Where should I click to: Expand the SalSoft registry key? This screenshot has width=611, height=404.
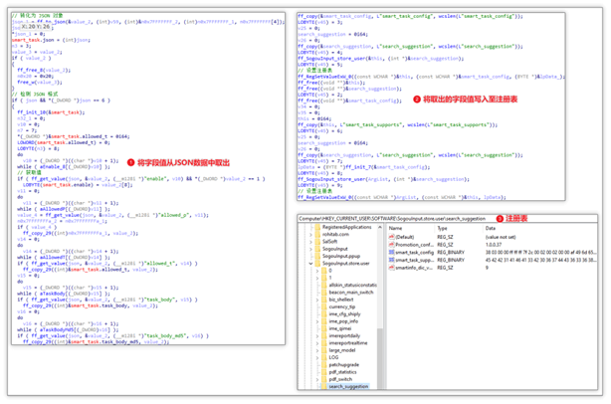point(310,242)
